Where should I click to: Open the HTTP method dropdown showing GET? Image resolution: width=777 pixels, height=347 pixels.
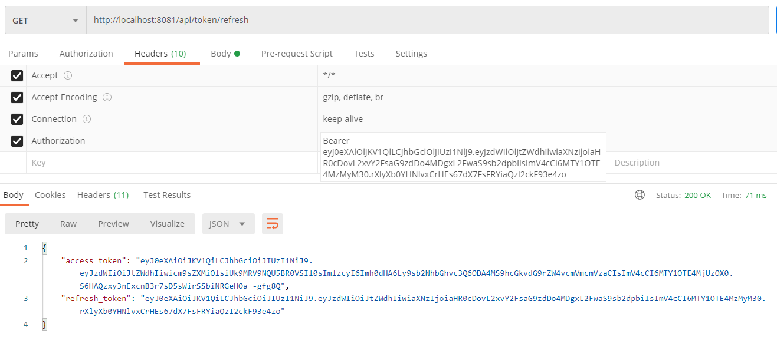45,19
